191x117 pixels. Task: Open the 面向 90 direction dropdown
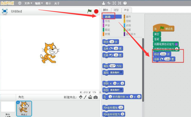(114, 66)
